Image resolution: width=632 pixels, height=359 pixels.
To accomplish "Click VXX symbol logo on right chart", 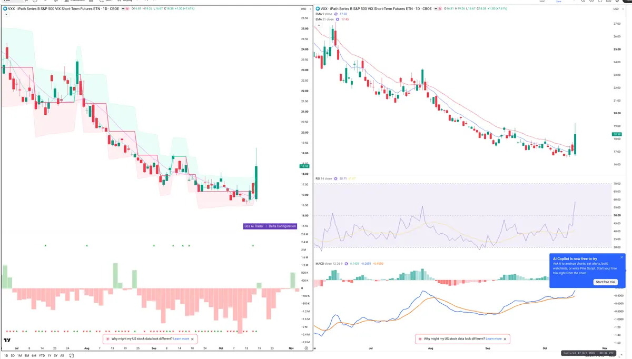I will tap(318, 8).
